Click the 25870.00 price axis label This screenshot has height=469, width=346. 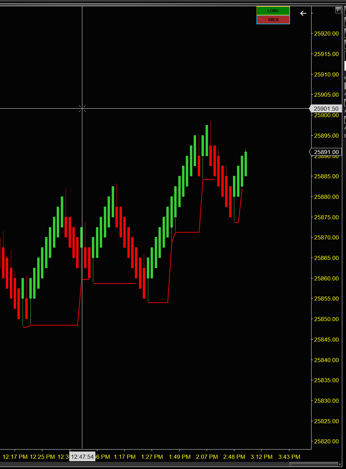tap(327, 237)
